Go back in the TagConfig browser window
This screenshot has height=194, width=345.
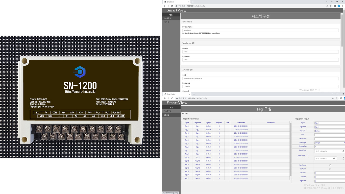coord(165,98)
